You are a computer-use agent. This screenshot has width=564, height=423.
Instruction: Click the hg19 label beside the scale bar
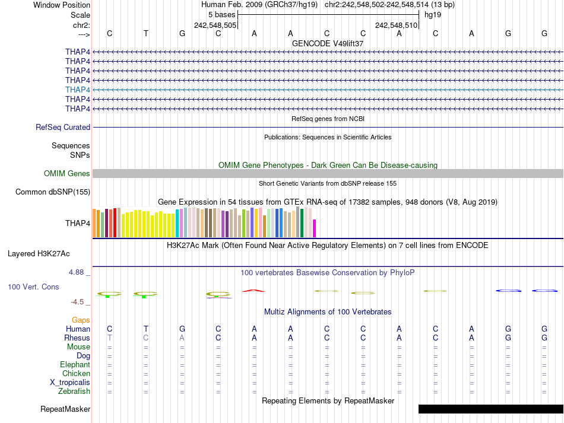point(433,15)
